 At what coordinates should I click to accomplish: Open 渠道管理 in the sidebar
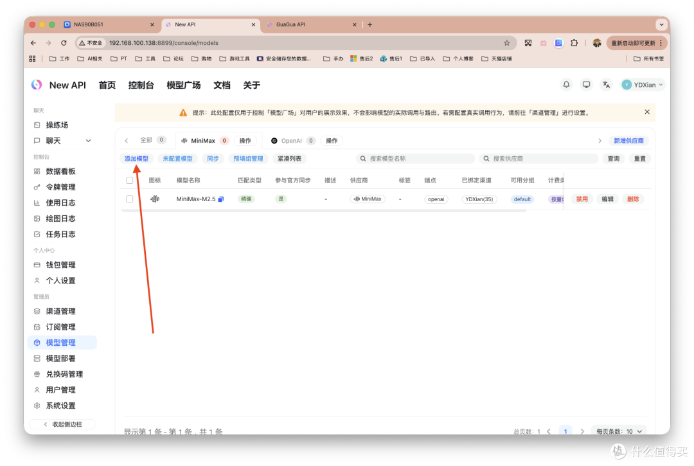(62, 311)
